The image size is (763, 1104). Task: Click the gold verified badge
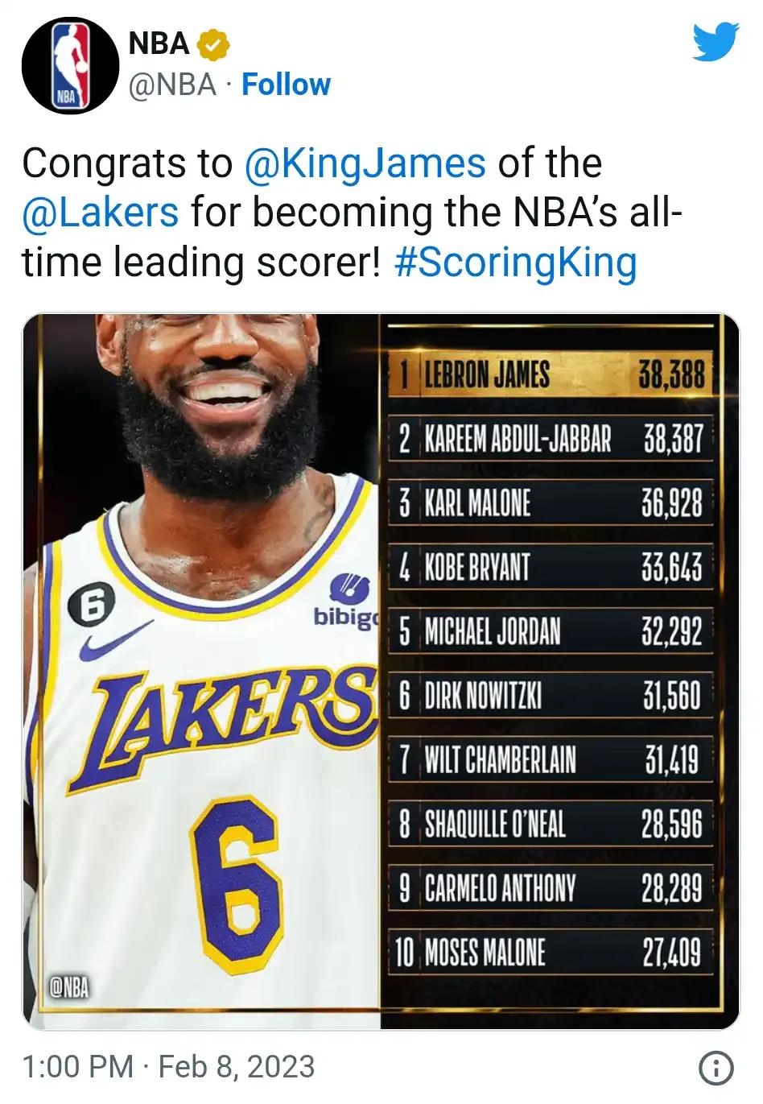pyautogui.click(x=214, y=45)
